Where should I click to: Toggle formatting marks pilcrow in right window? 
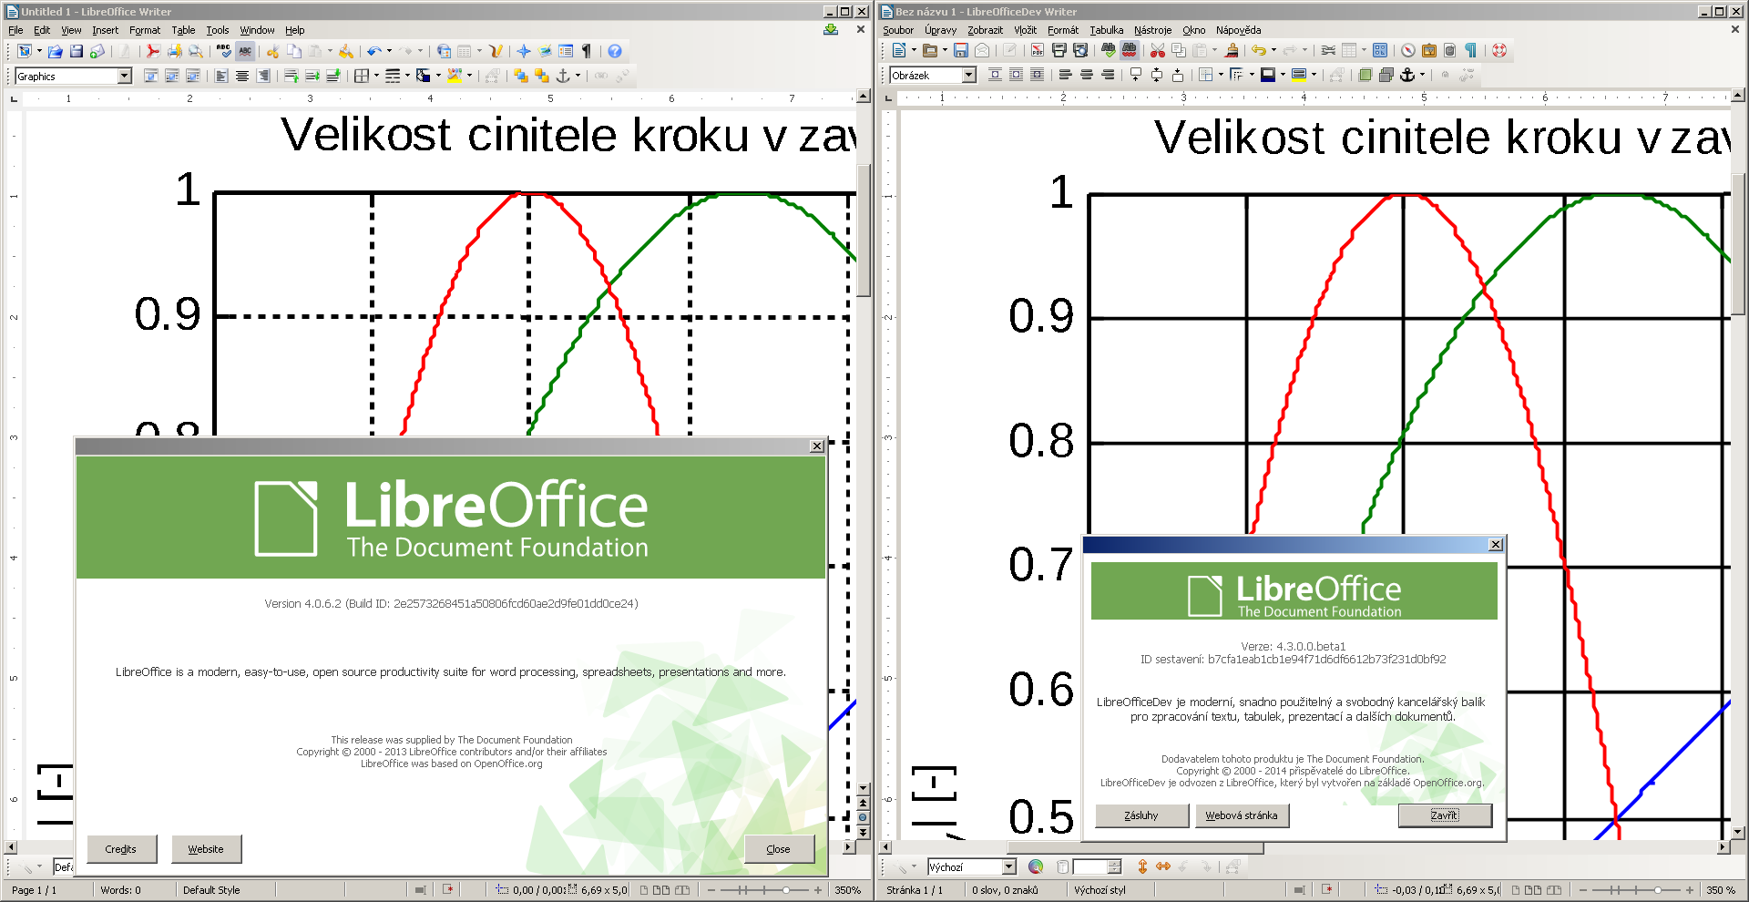pos(1470,51)
